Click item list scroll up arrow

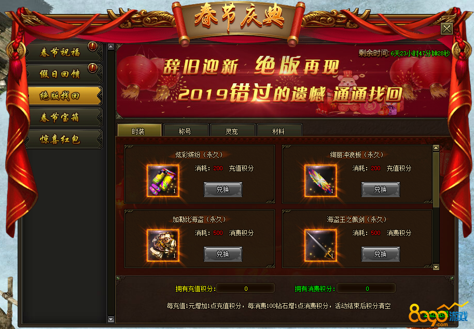click(436, 148)
